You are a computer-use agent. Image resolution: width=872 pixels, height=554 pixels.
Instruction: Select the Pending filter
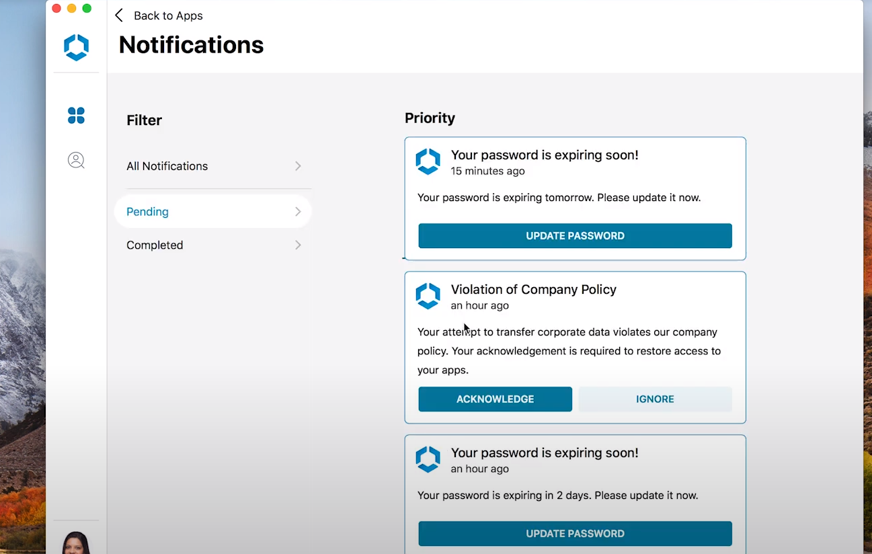[147, 211]
